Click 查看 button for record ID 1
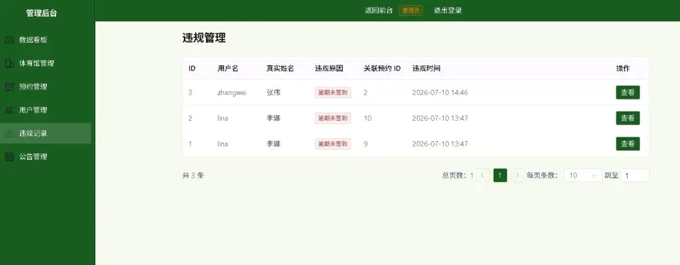 pyautogui.click(x=628, y=144)
